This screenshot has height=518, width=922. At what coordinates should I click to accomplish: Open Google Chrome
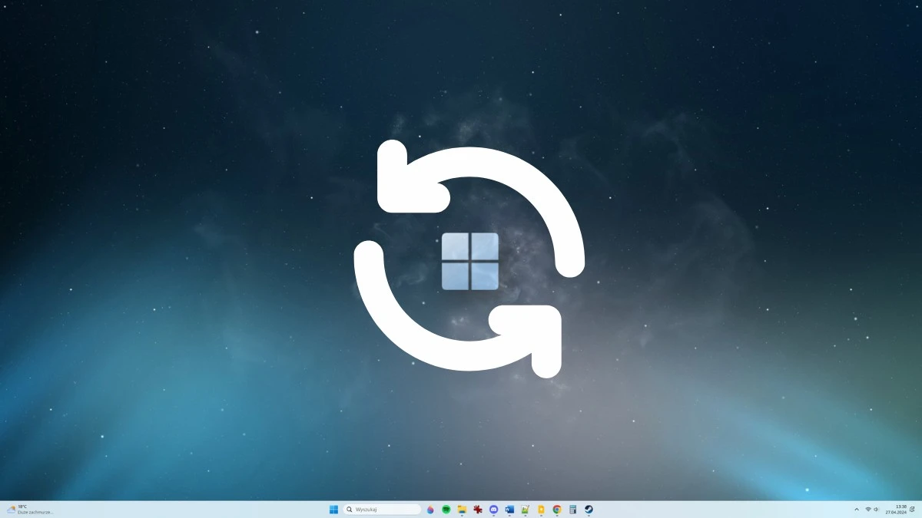[x=556, y=510]
